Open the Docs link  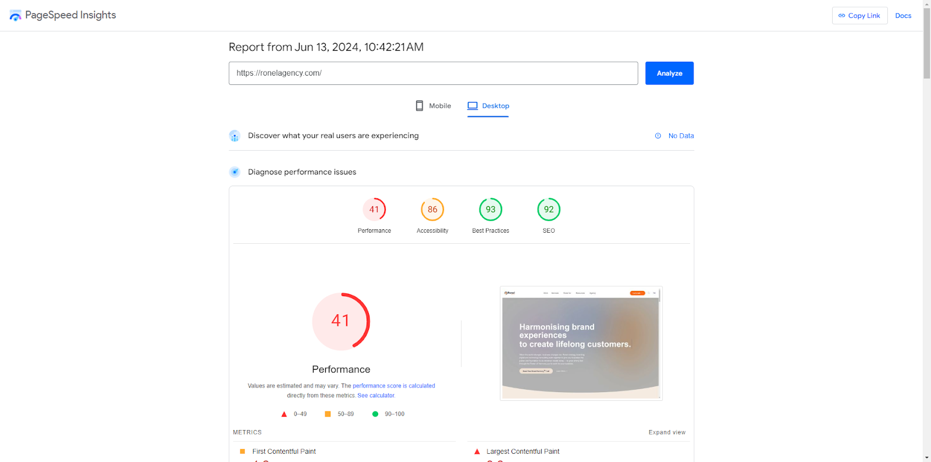903,16
